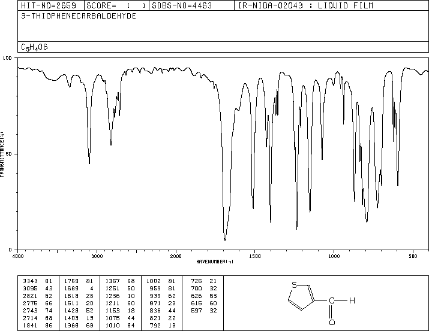Select the 1518 peak table value
This screenshot has height=331, width=429.
point(71,296)
